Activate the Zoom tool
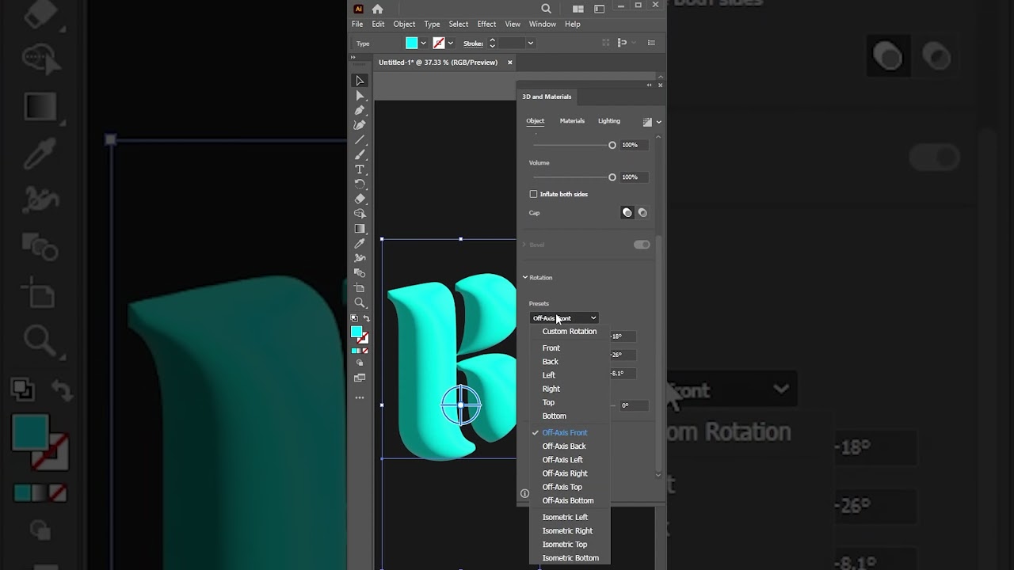The image size is (1014, 570). click(360, 303)
